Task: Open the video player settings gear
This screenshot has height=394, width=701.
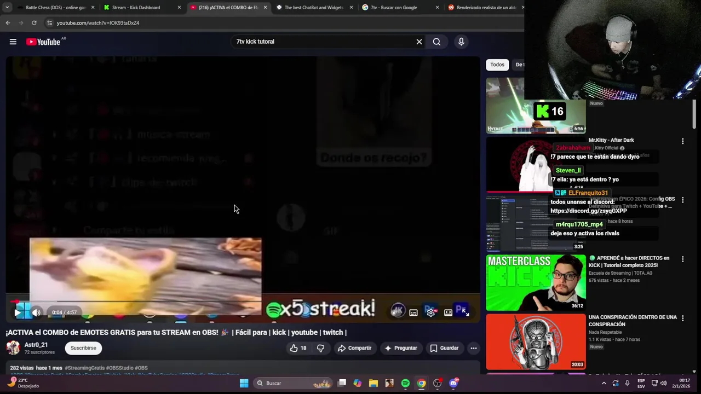Action: (431, 312)
